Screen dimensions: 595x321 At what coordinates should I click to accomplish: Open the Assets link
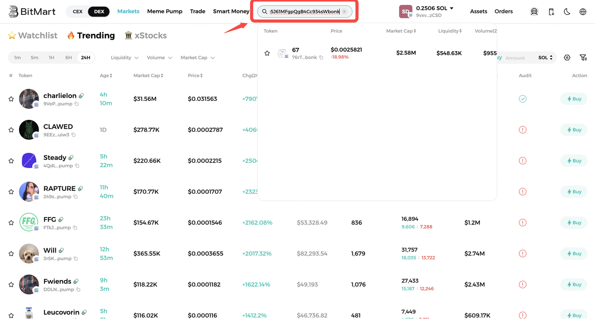click(478, 12)
